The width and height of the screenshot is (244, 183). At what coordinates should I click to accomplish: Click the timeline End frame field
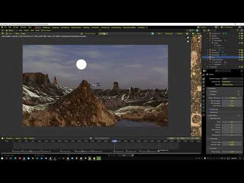tap(197, 138)
